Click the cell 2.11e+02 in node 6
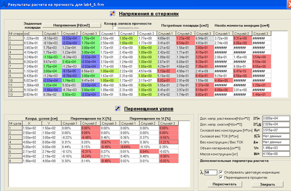The image size is (291, 191). coord(32,151)
